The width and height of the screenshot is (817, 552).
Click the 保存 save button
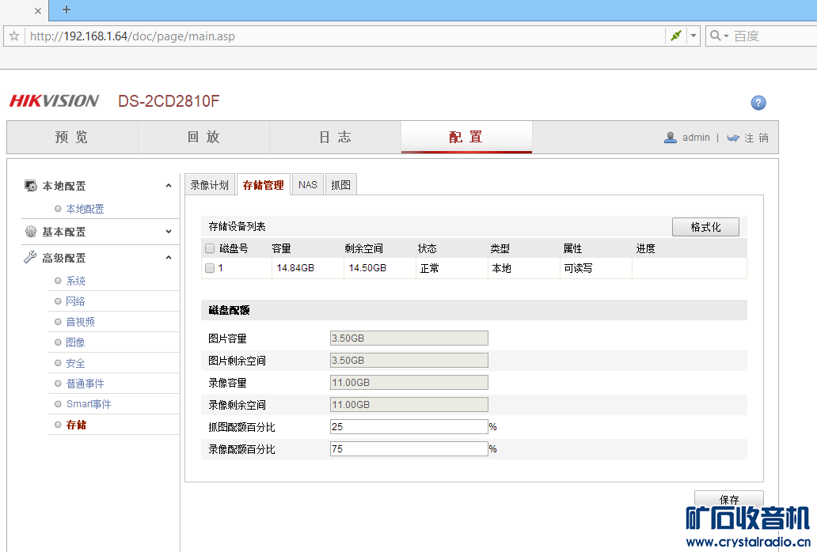728,499
